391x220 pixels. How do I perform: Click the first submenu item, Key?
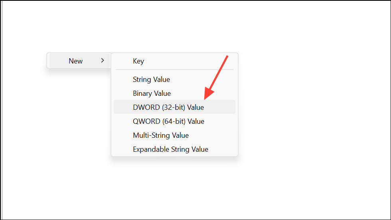pos(138,61)
